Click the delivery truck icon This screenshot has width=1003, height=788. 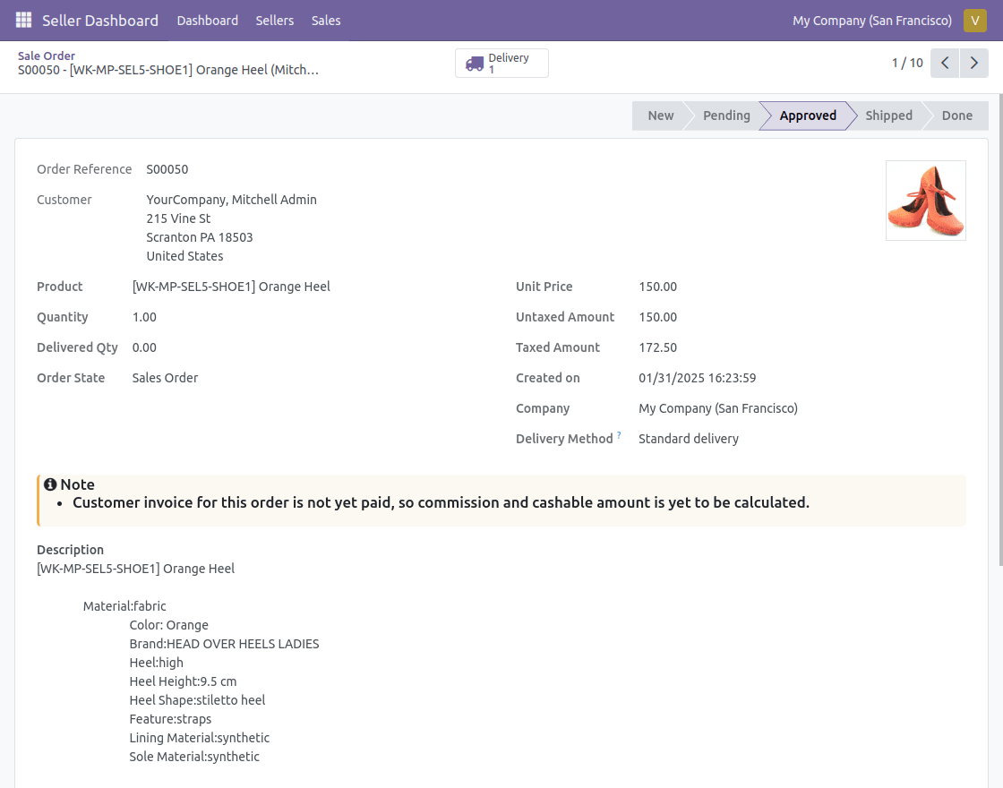click(x=475, y=63)
